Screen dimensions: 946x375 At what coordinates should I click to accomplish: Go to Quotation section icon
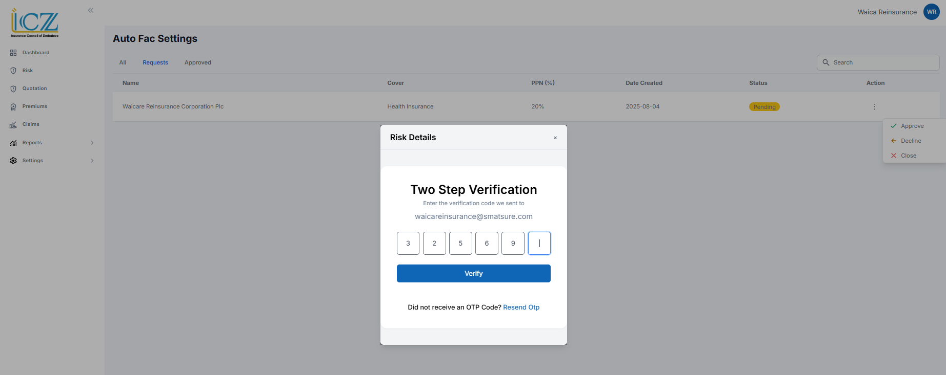coord(13,89)
